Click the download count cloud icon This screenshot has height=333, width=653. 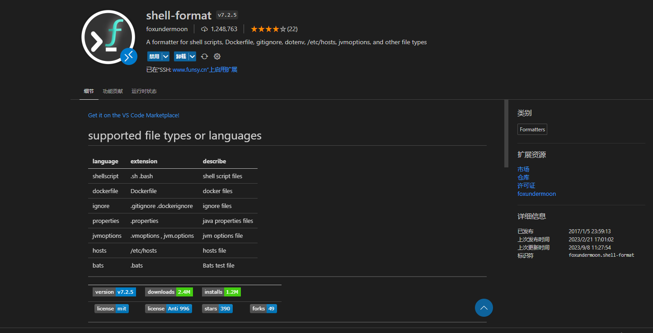(204, 29)
